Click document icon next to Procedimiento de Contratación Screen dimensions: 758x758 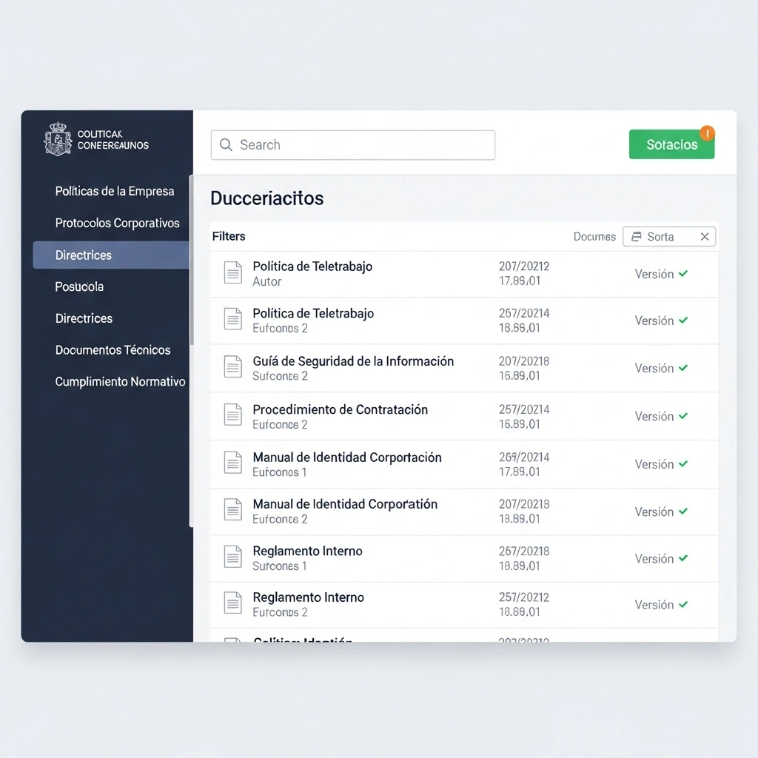point(232,415)
